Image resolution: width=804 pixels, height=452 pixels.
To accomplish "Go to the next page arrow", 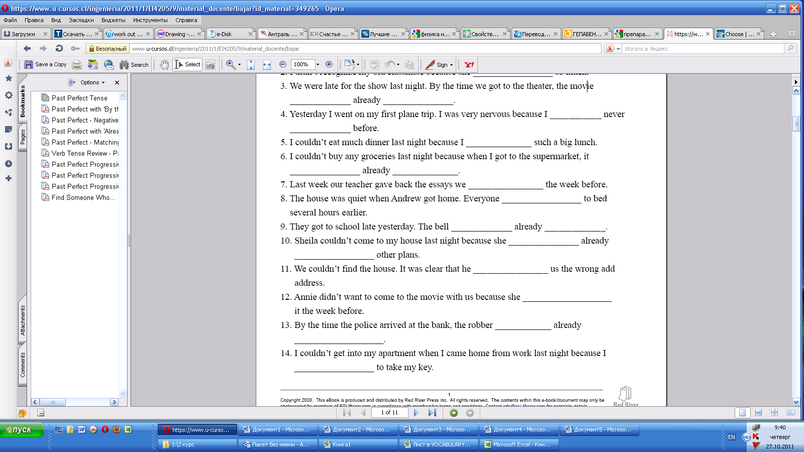I will click(x=416, y=413).
